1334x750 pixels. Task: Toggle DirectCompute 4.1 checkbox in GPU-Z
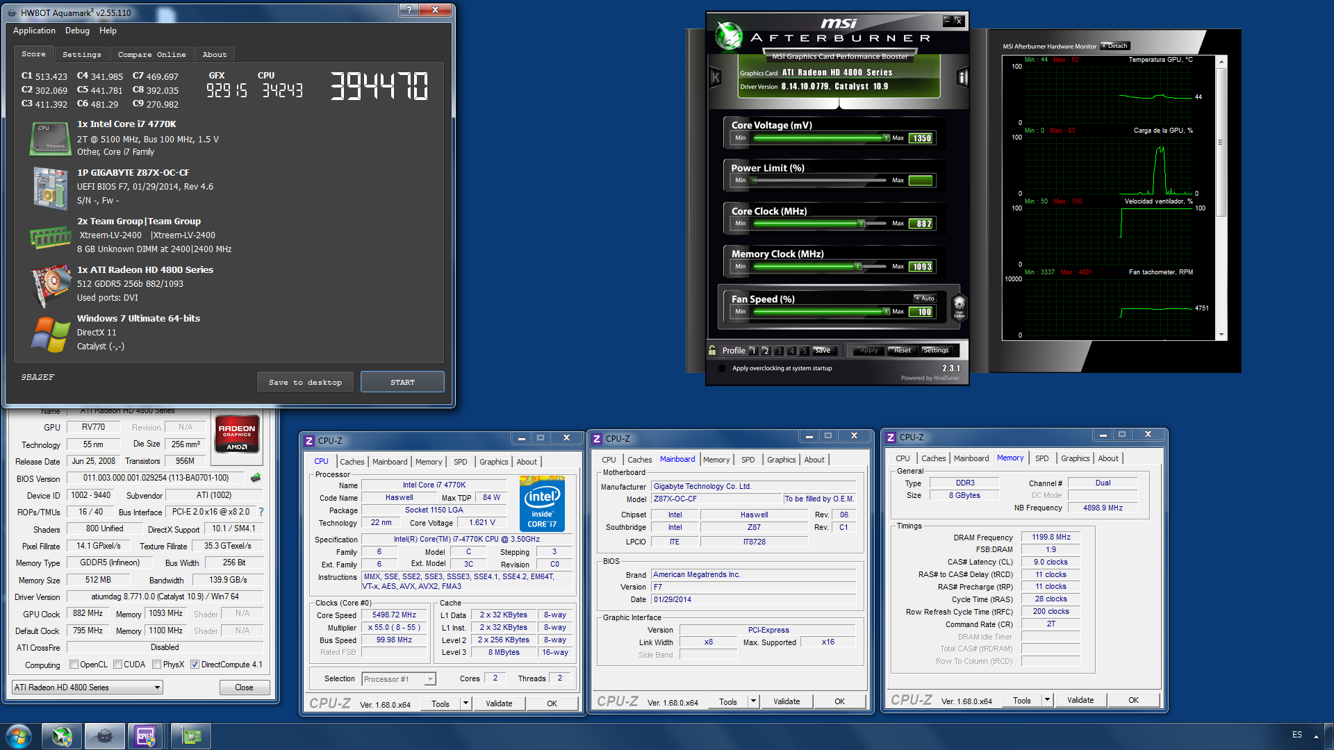coord(195,665)
